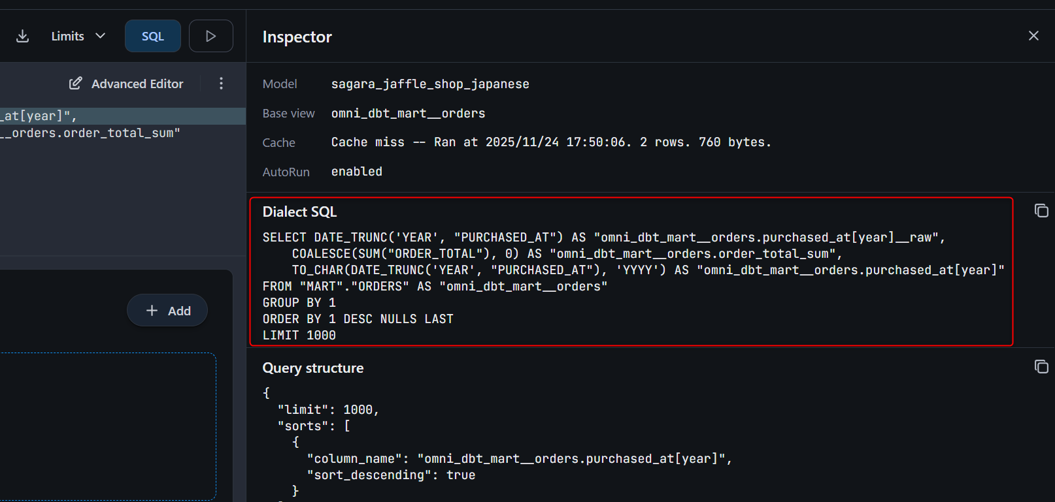Viewport: 1055px width, 502px height.
Task: Open the three-dot more options menu
Action: (221, 84)
